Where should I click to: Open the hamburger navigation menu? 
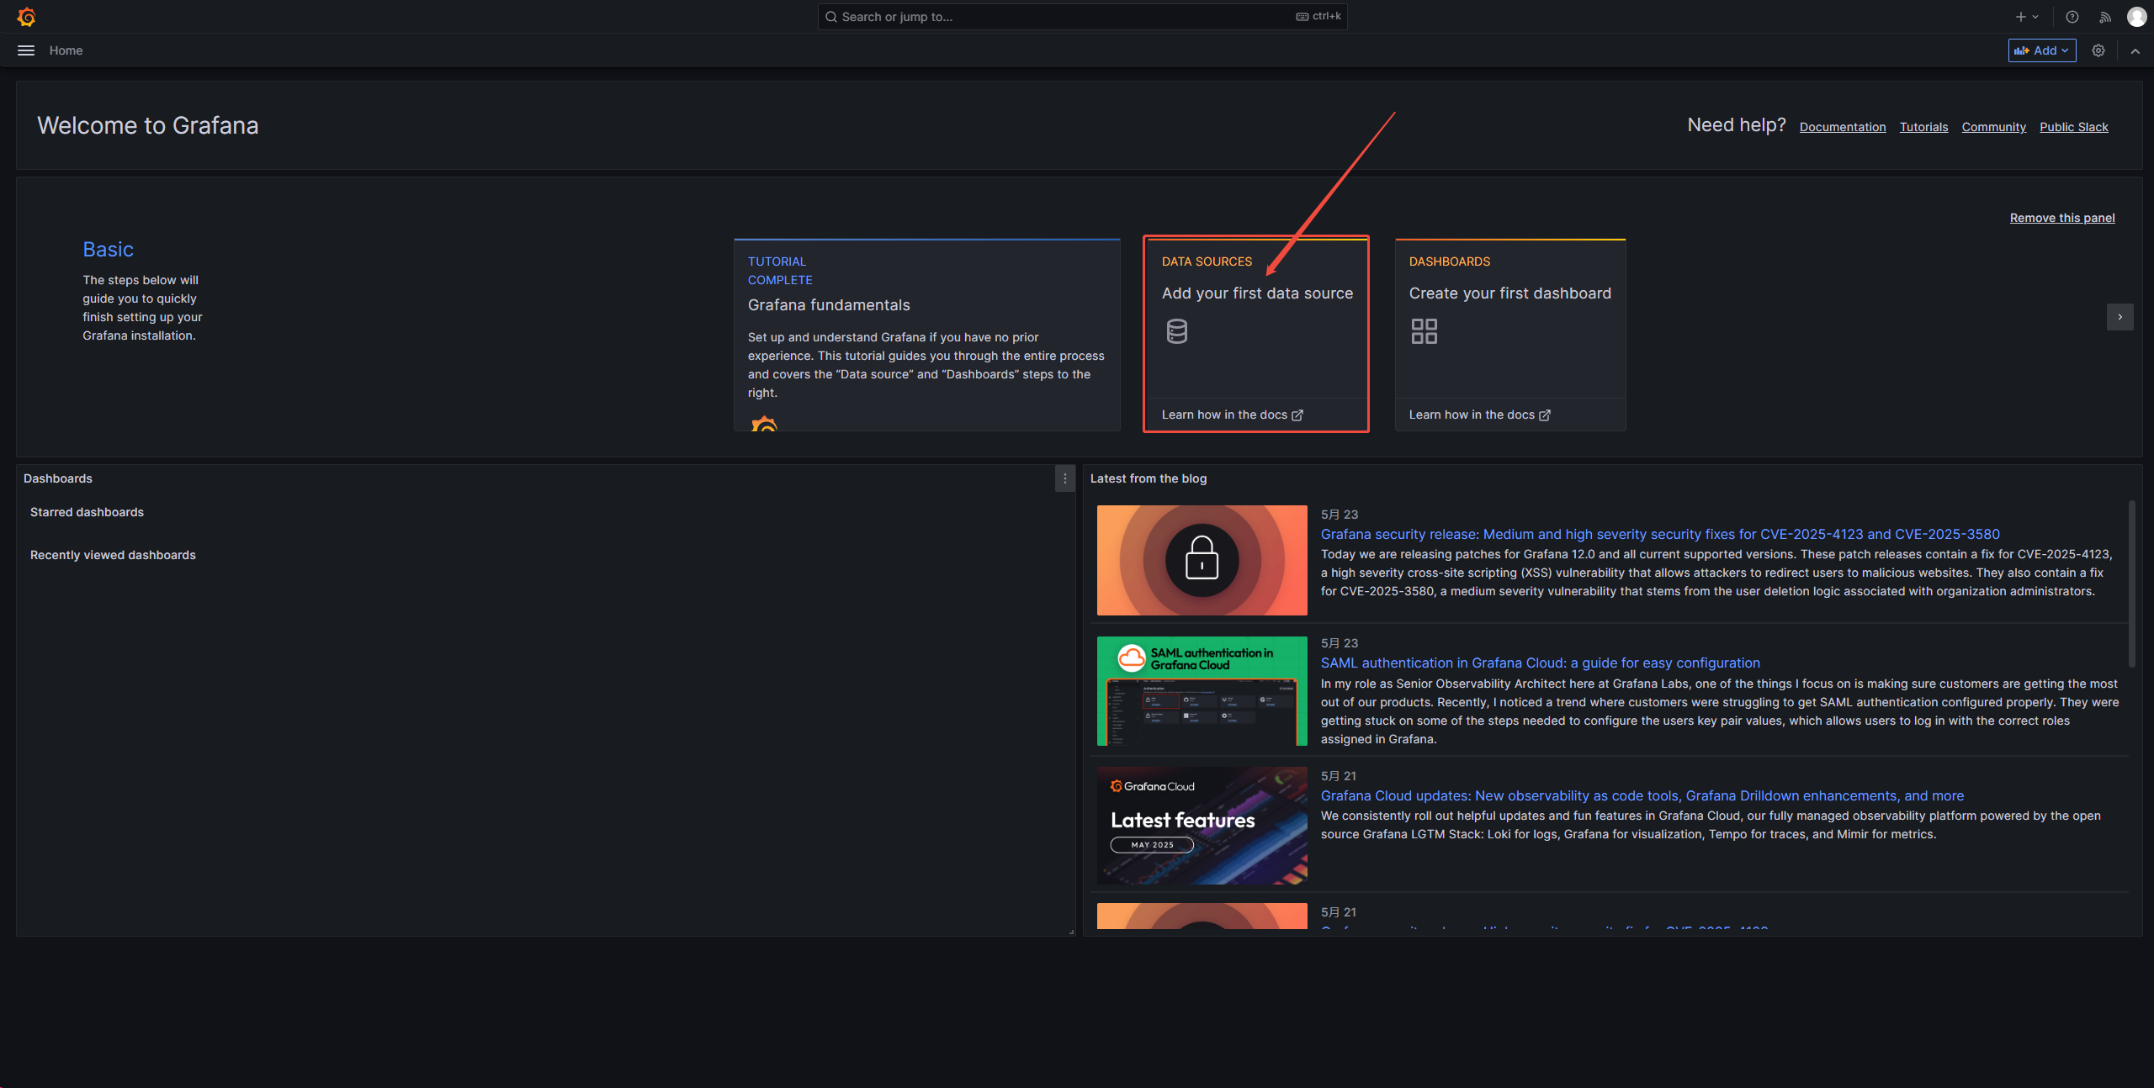pos(26,50)
